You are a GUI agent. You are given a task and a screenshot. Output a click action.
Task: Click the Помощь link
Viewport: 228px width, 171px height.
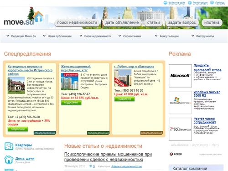coord(220,3)
